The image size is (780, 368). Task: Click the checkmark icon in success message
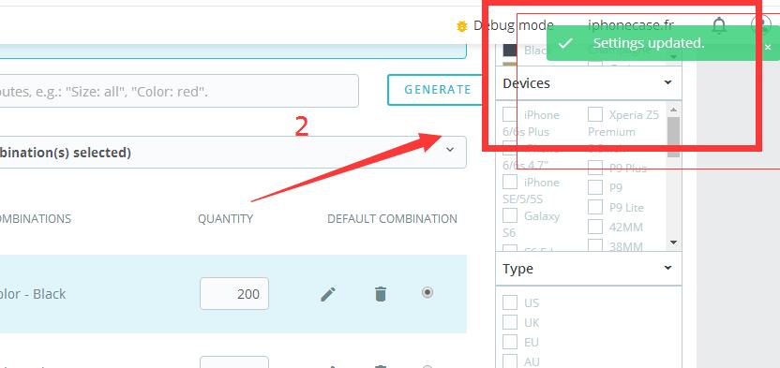tap(564, 44)
